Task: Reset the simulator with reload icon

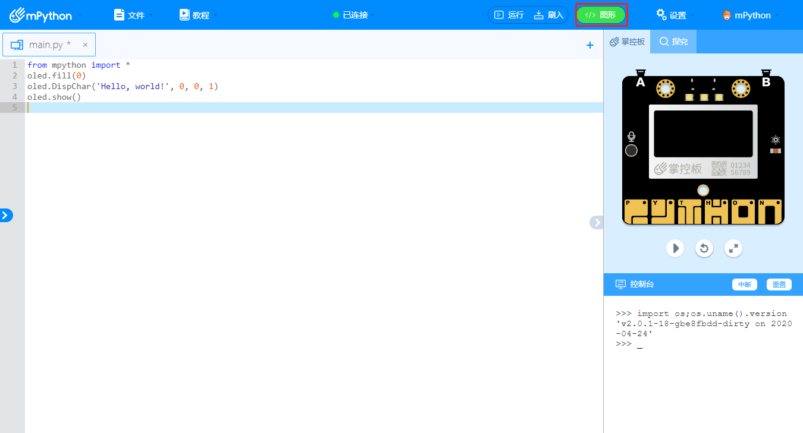Action: (704, 248)
